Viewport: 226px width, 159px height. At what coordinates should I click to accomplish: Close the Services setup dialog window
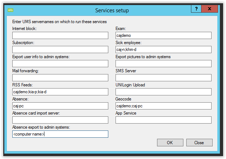(210, 9)
